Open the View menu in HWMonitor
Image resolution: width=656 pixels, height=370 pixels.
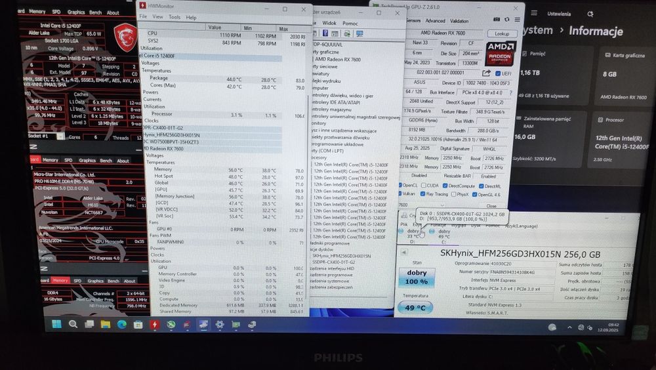[157, 17]
